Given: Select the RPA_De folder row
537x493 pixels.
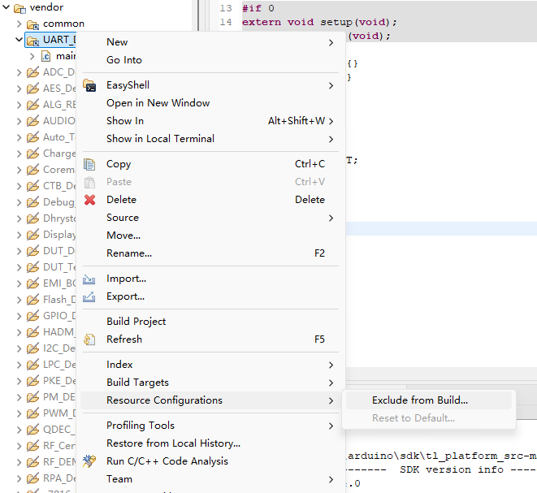Looking at the screenshot, I should pyautogui.click(x=51, y=478).
